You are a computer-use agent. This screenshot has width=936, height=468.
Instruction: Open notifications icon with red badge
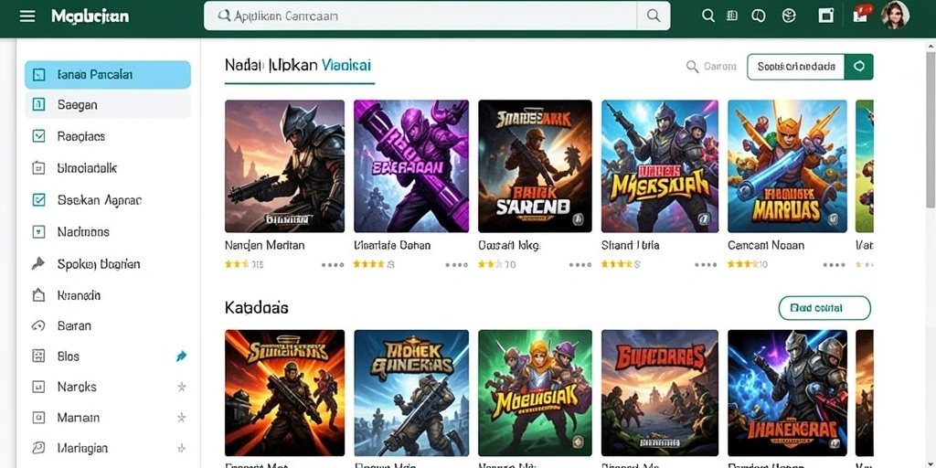(x=861, y=16)
